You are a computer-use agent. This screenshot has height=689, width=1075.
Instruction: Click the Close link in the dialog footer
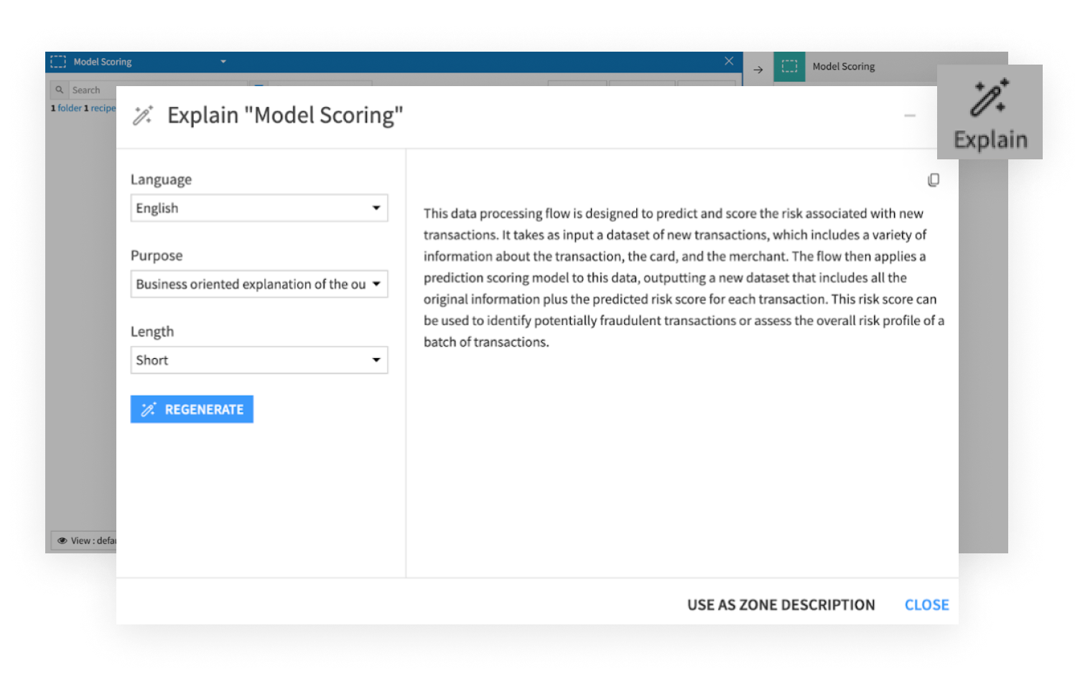[926, 604]
